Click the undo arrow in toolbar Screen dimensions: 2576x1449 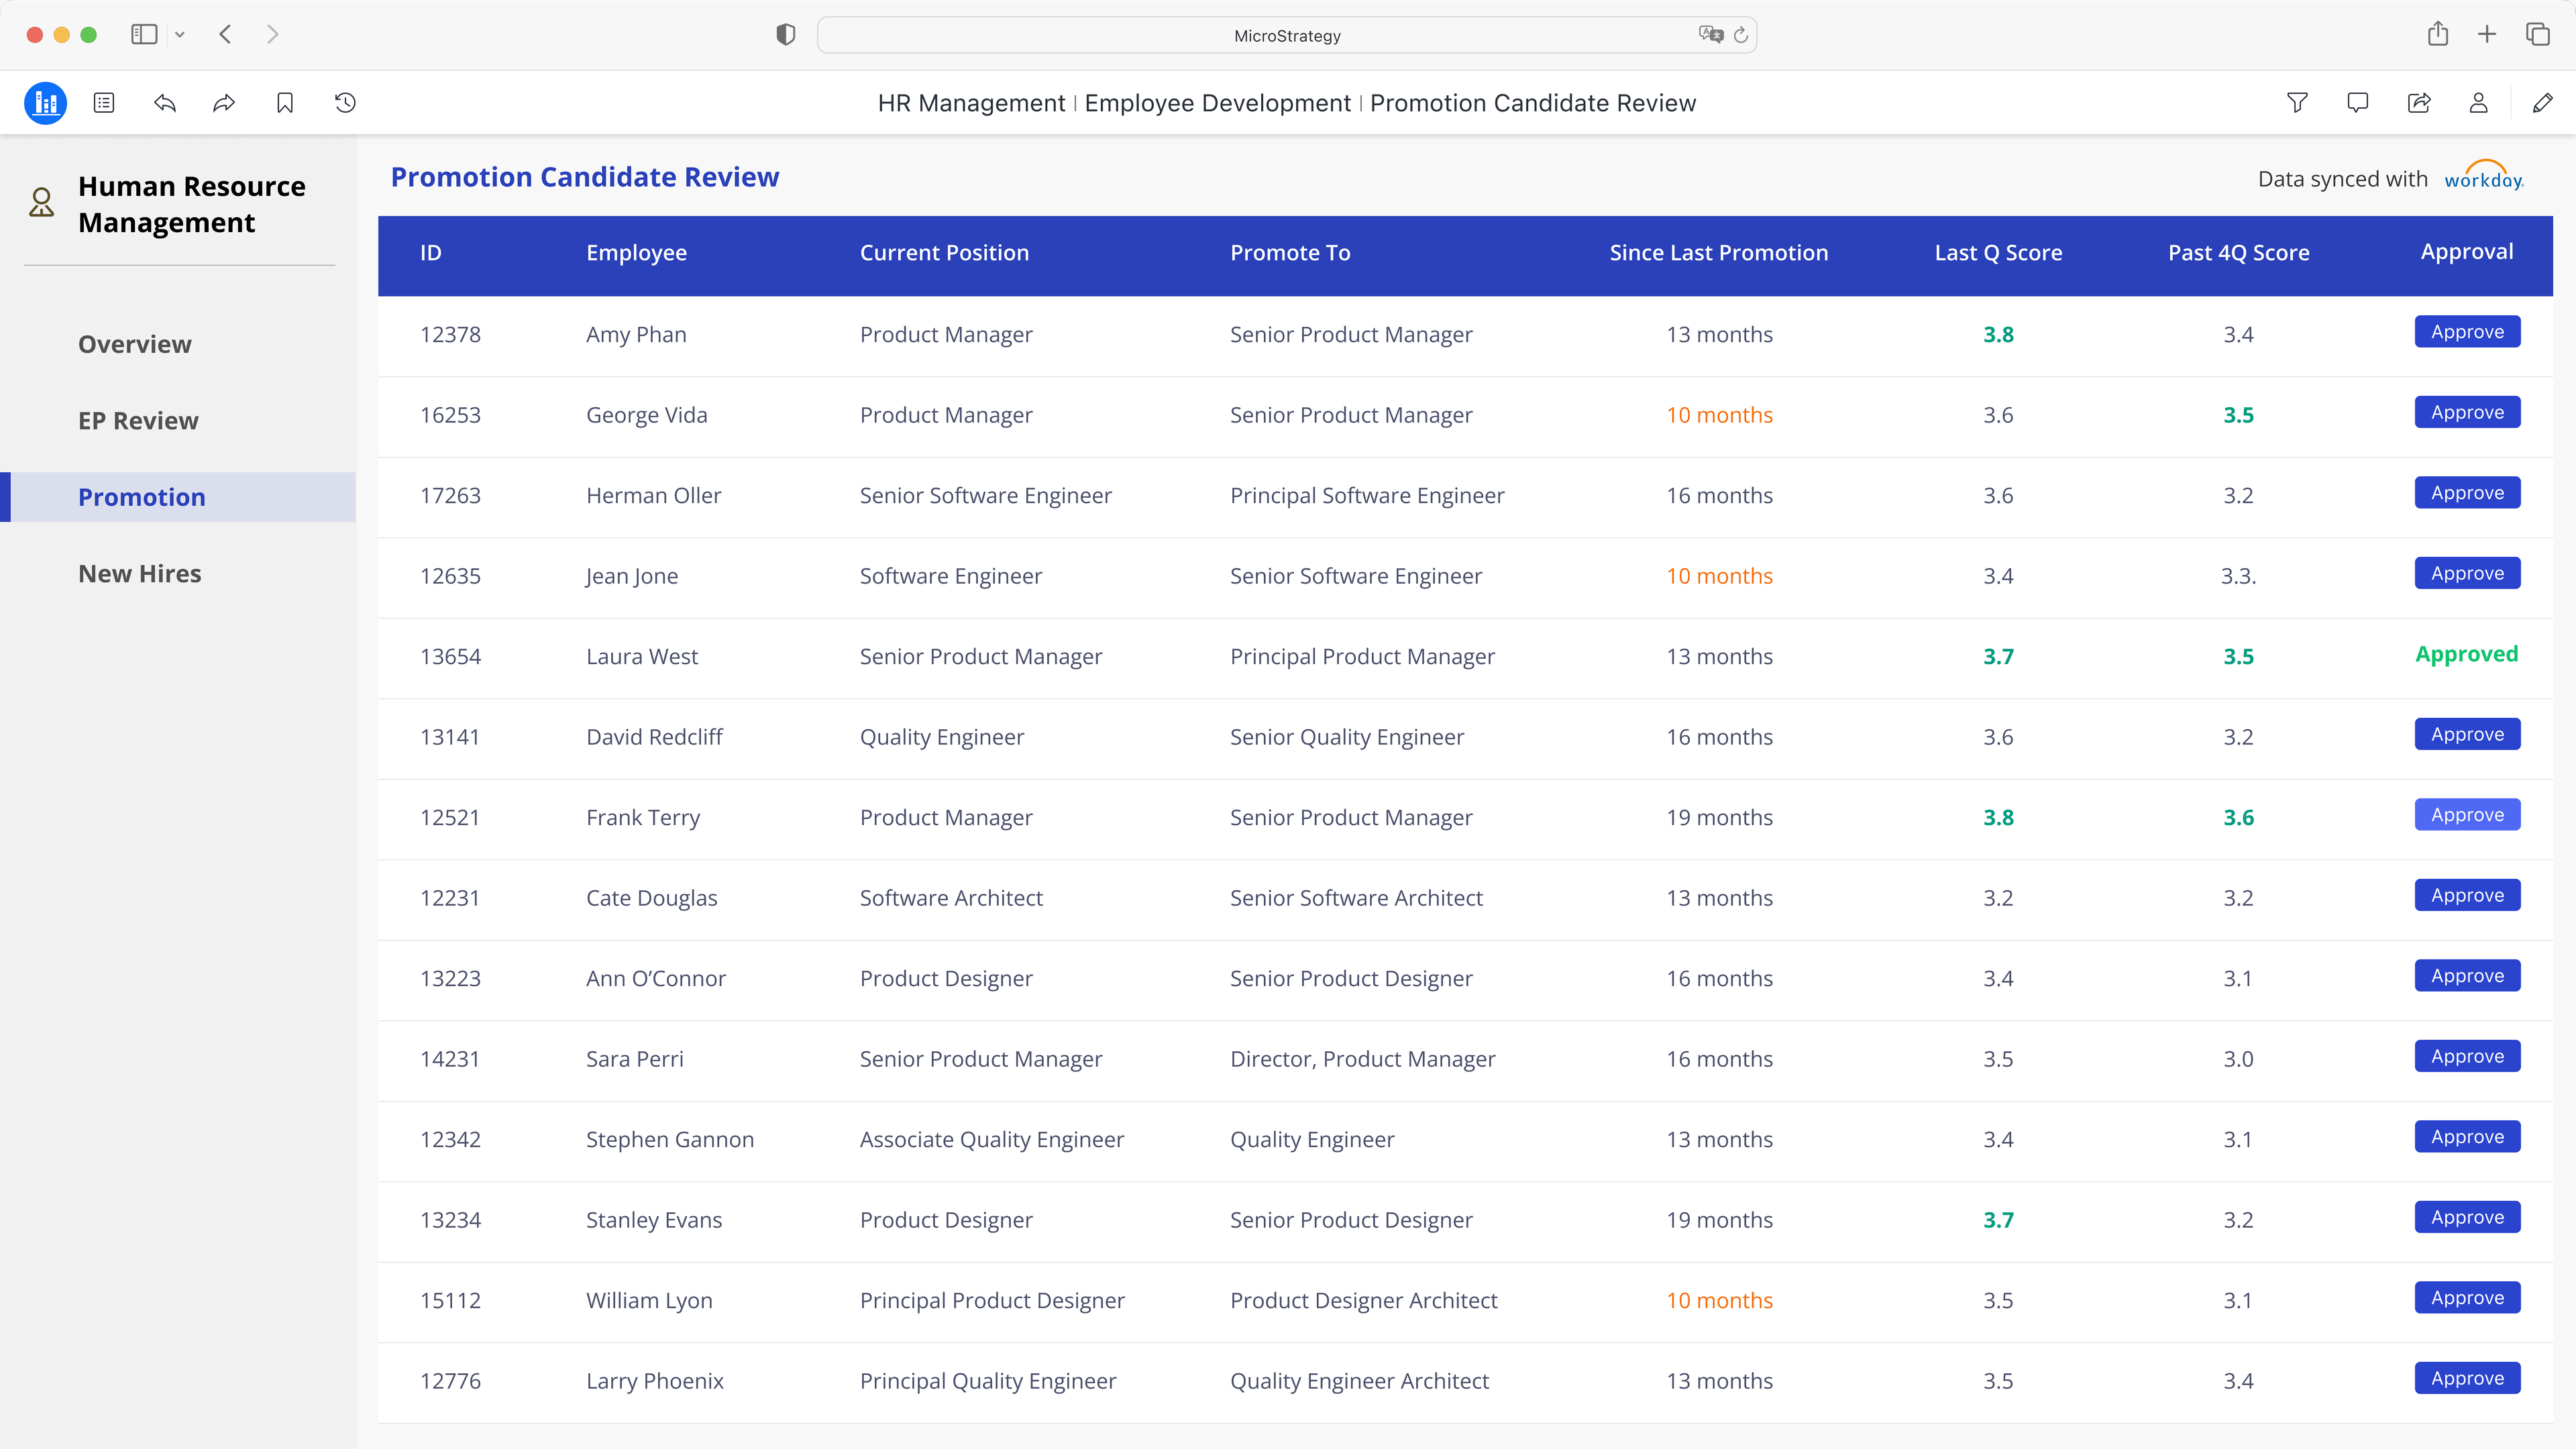[165, 103]
